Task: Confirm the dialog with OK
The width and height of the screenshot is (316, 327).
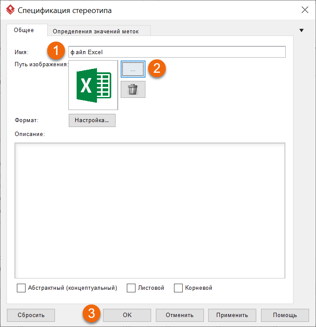Action: 127,315
